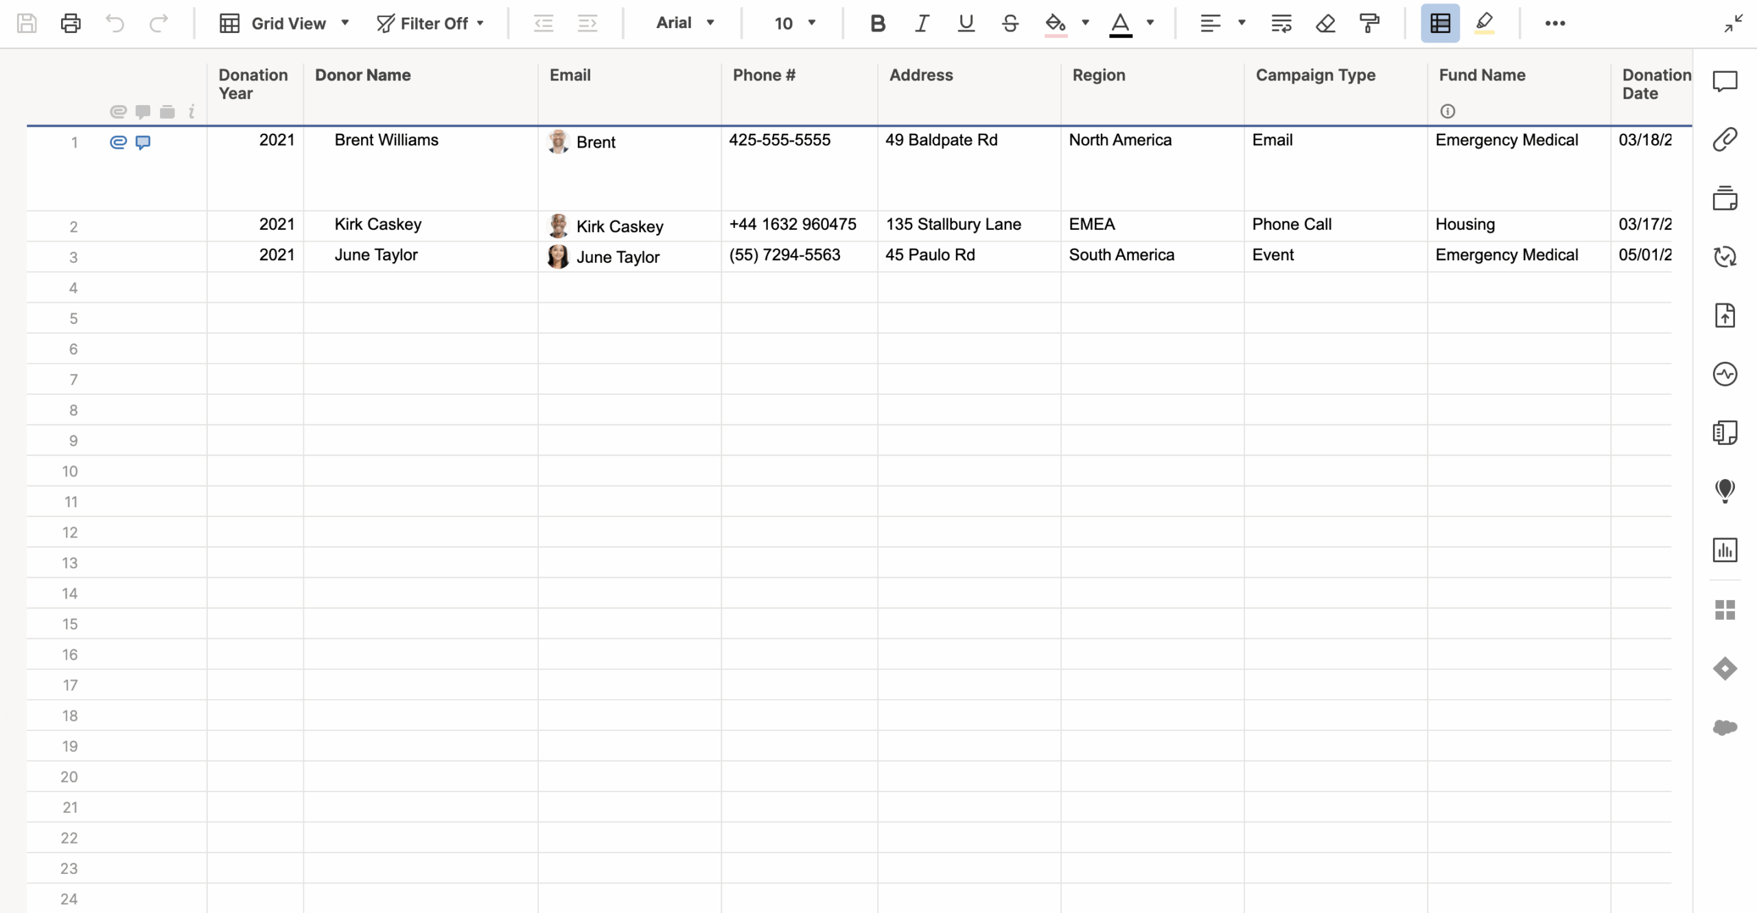Open the more options menu
The image size is (1757, 913).
[1555, 23]
